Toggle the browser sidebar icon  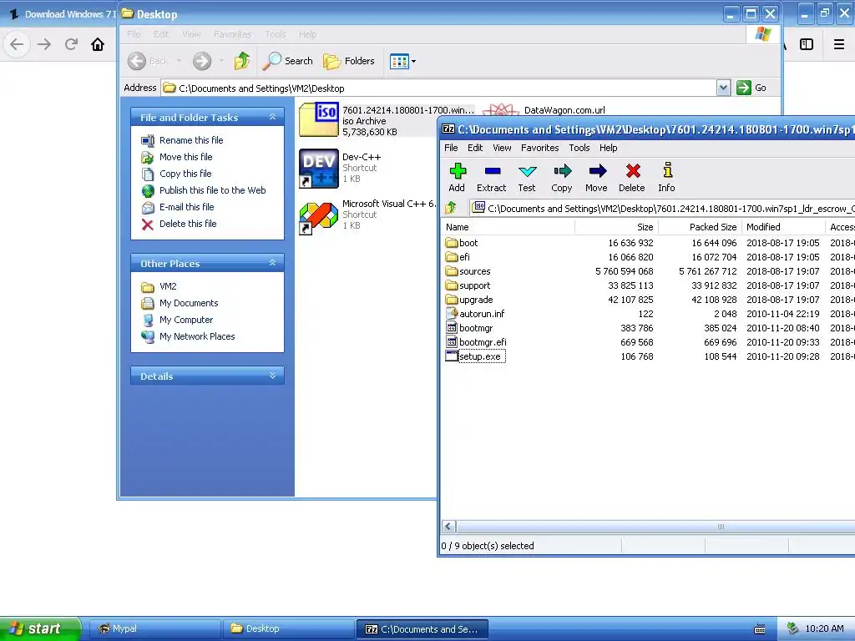807,44
